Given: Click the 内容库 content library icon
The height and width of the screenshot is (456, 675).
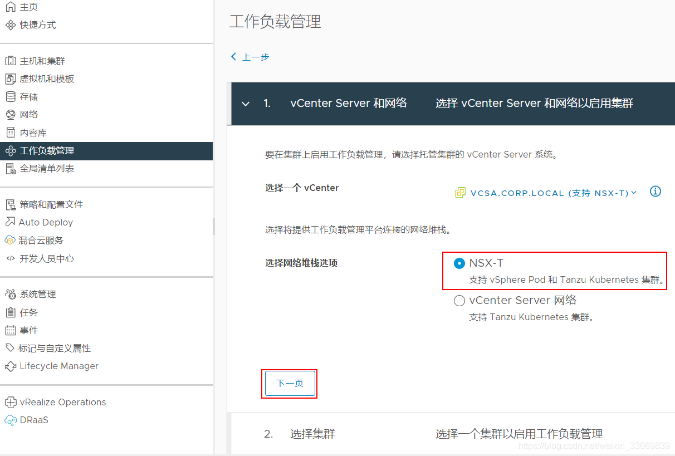Looking at the screenshot, I should pos(11,133).
